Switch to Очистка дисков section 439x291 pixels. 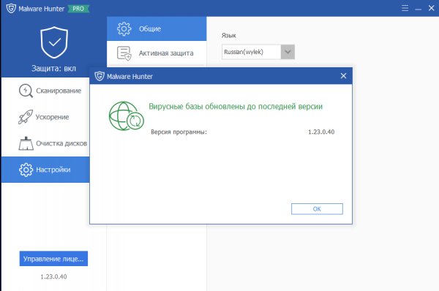pos(45,143)
